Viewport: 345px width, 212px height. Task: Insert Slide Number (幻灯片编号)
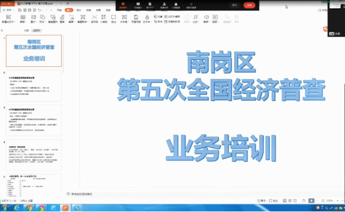coord(172,17)
